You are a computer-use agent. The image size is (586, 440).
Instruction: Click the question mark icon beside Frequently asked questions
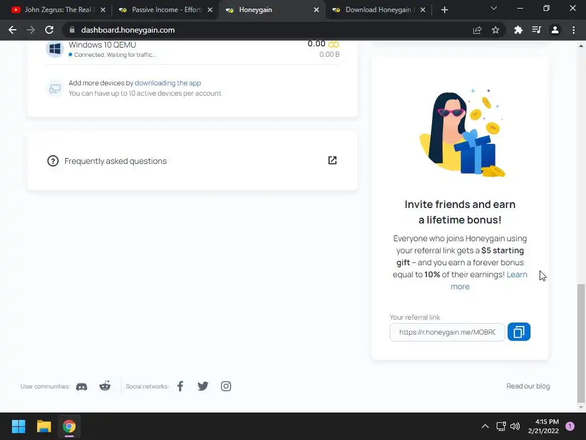click(x=53, y=161)
